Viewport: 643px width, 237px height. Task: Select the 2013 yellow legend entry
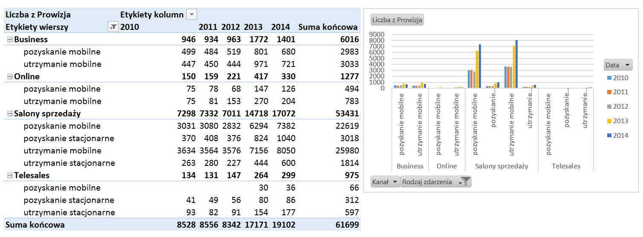pyautogui.click(x=617, y=121)
